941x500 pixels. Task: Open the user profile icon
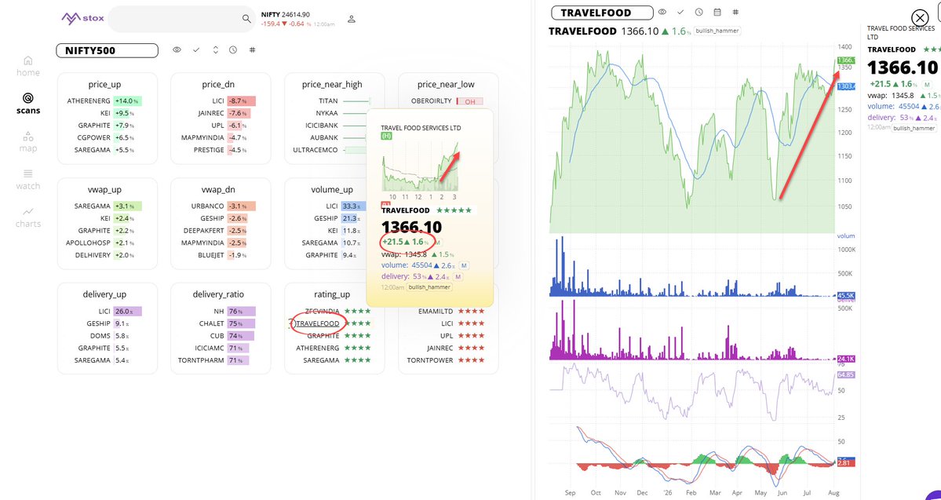click(352, 19)
